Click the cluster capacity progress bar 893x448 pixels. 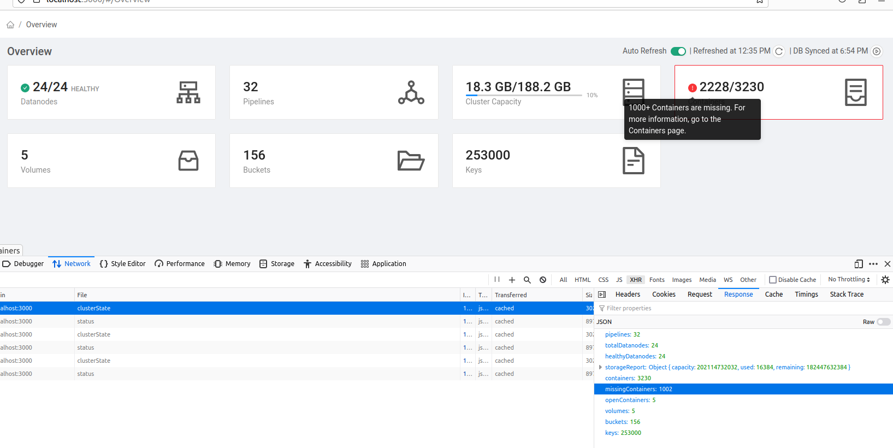tap(524, 96)
